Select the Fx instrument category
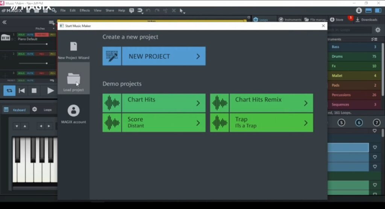 pos(354,66)
